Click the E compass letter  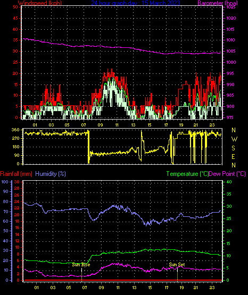click(x=233, y=157)
